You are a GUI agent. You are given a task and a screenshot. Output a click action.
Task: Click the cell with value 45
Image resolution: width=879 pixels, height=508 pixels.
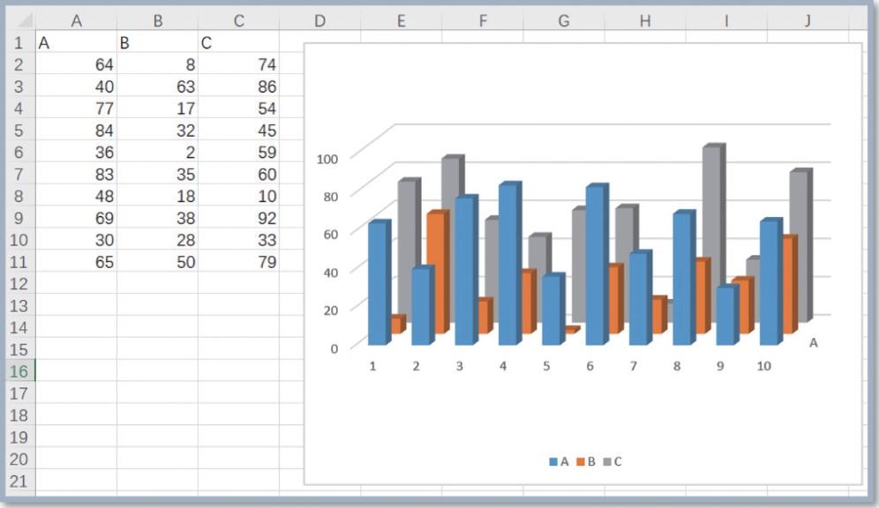point(239,130)
